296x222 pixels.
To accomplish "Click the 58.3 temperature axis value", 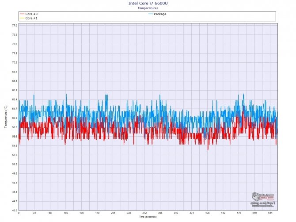I will click(x=15, y=127).
